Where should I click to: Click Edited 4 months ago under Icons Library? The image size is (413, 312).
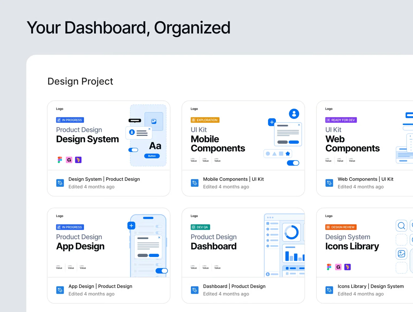pos(361,294)
